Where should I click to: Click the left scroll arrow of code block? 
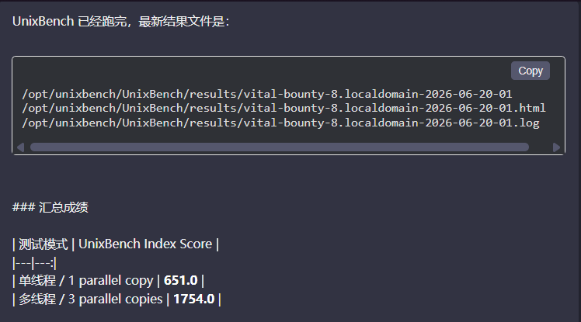click(x=20, y=147)
